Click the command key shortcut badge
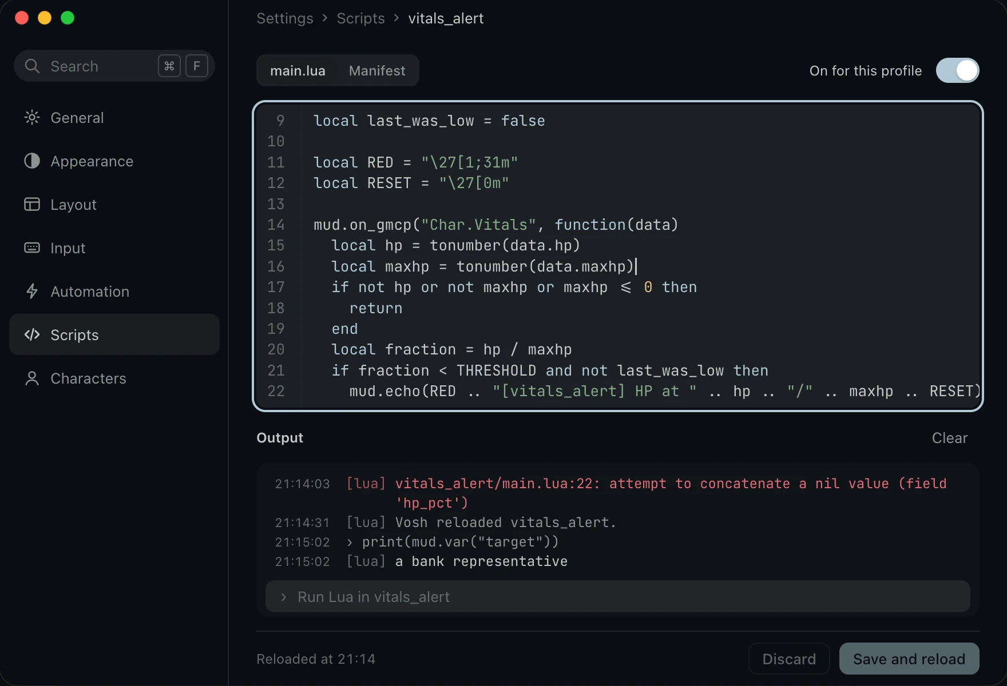The image size is (1007, 686). (169, 66)
